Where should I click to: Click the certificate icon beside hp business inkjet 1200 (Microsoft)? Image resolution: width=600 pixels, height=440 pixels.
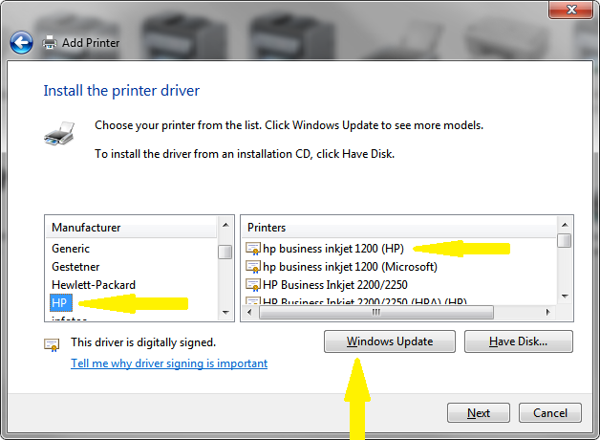click(x=252, y=267)
